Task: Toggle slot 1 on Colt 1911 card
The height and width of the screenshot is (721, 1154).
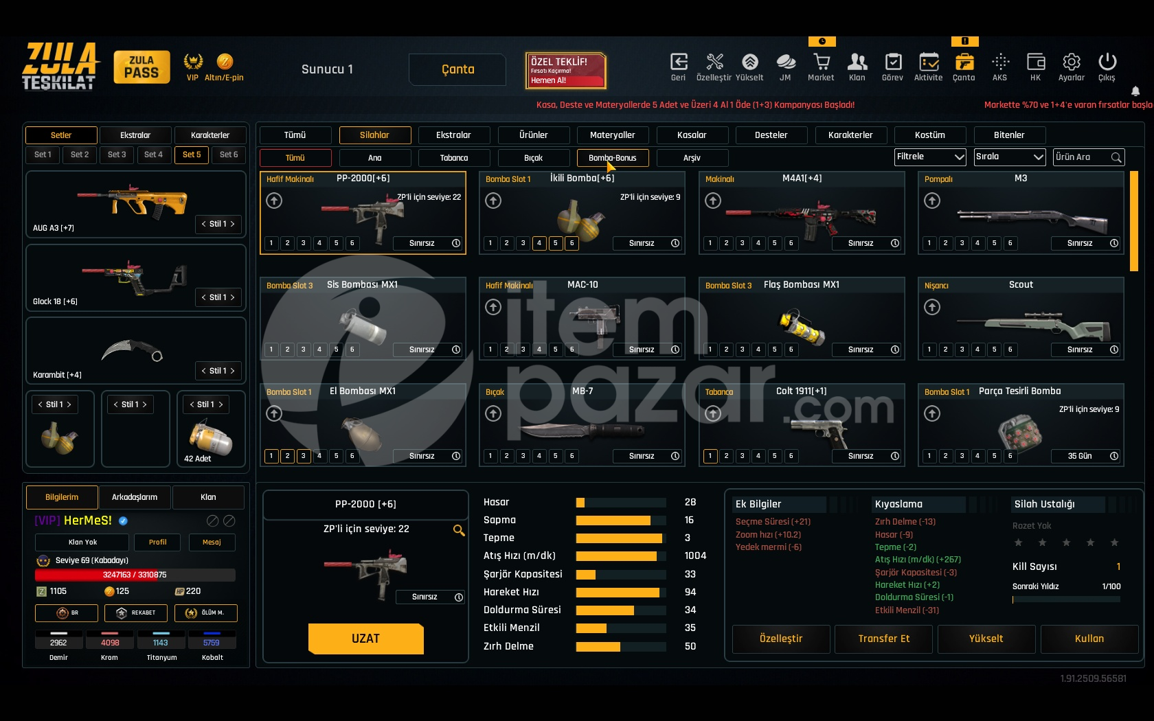Action: pos(710,456)
